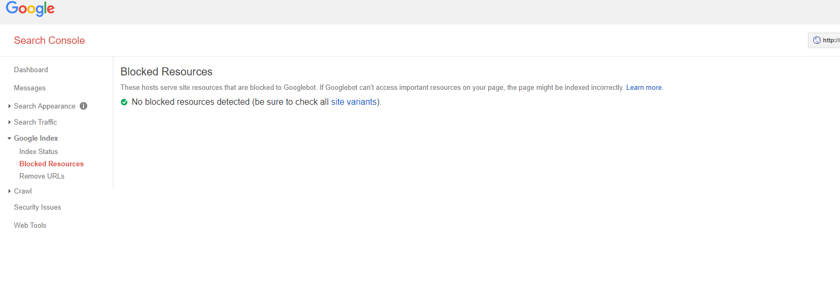Expand the Crawl section arrow
This screenshot has height=293, width=840.
[10, 191]
